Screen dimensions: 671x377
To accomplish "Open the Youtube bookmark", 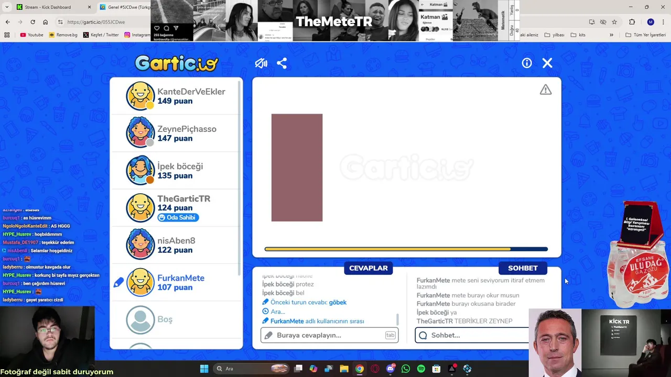I will click(31, 35).
